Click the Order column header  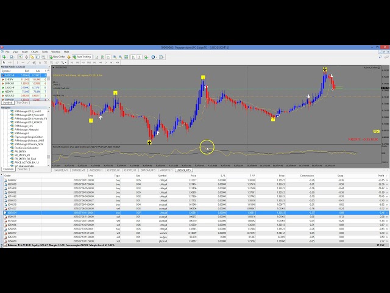click(x=8, y=175)
